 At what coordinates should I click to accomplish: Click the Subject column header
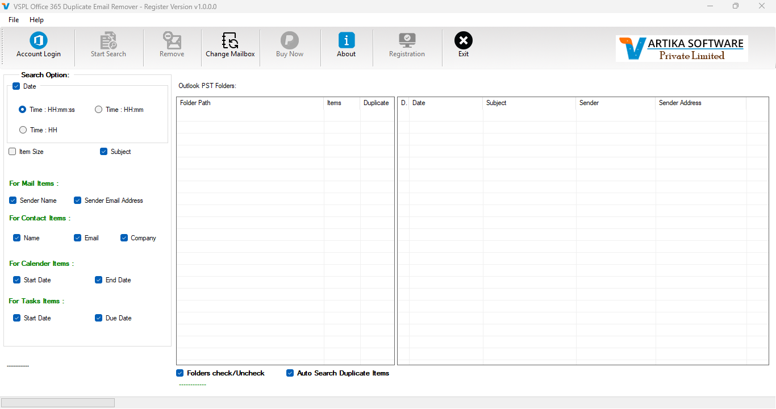click(529, 103)
